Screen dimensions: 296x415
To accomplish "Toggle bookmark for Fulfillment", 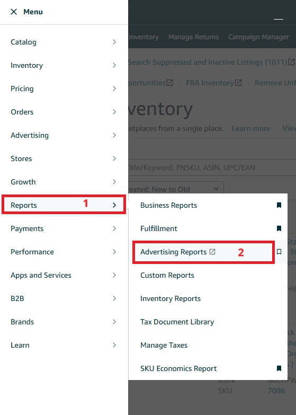I will pos(279,228).
